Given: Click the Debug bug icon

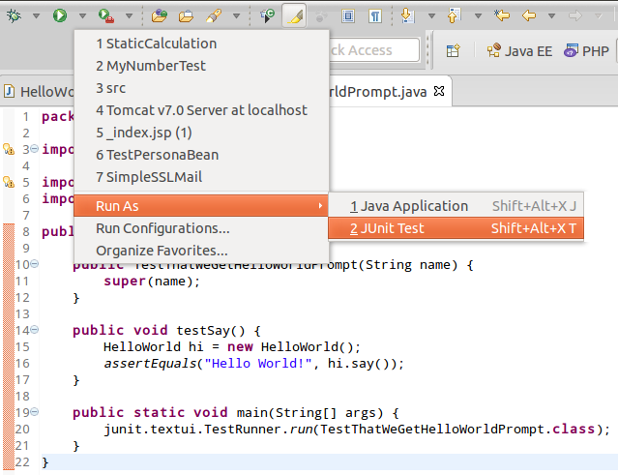Looking at the screenshot, I should point(12,15).
